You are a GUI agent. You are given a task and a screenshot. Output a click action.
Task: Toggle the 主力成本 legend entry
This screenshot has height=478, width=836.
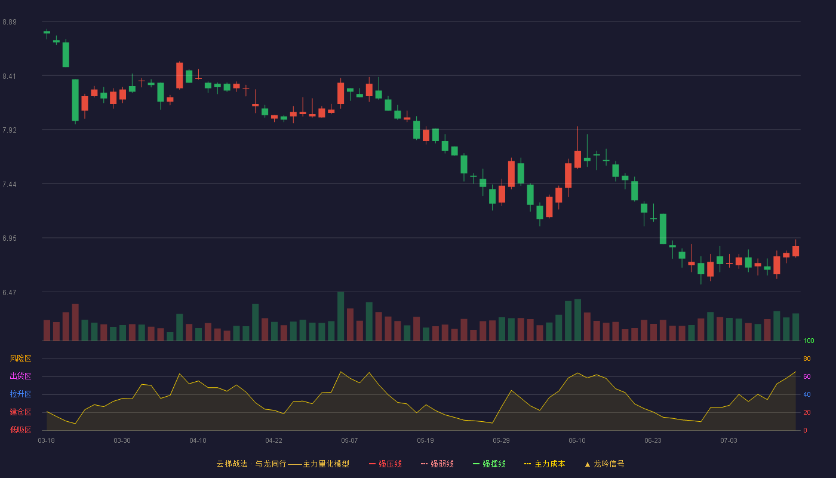(x=545, y=464)
